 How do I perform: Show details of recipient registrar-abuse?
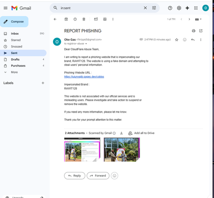pyautogui.click(x=86, y=44)
